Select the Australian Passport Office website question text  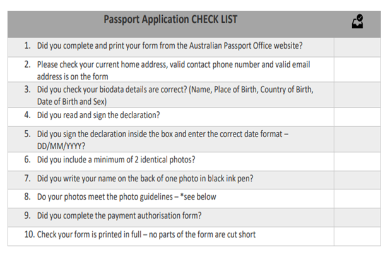coord(169,46)
